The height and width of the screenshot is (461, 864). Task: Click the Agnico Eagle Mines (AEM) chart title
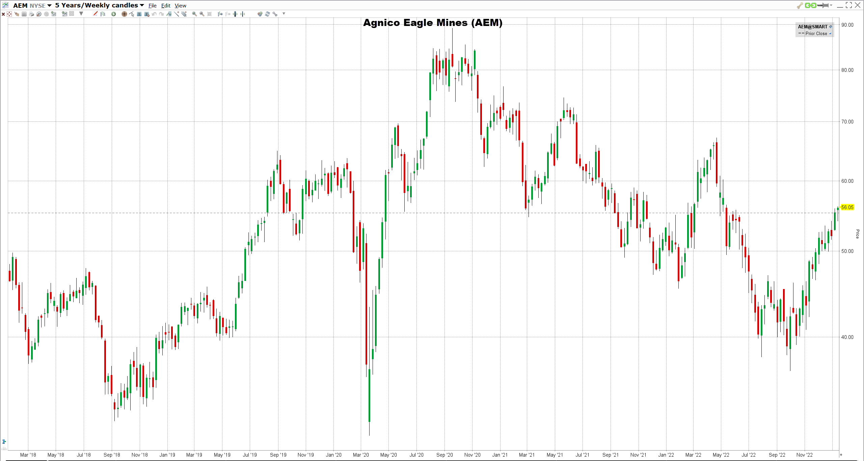click(433, 23)
